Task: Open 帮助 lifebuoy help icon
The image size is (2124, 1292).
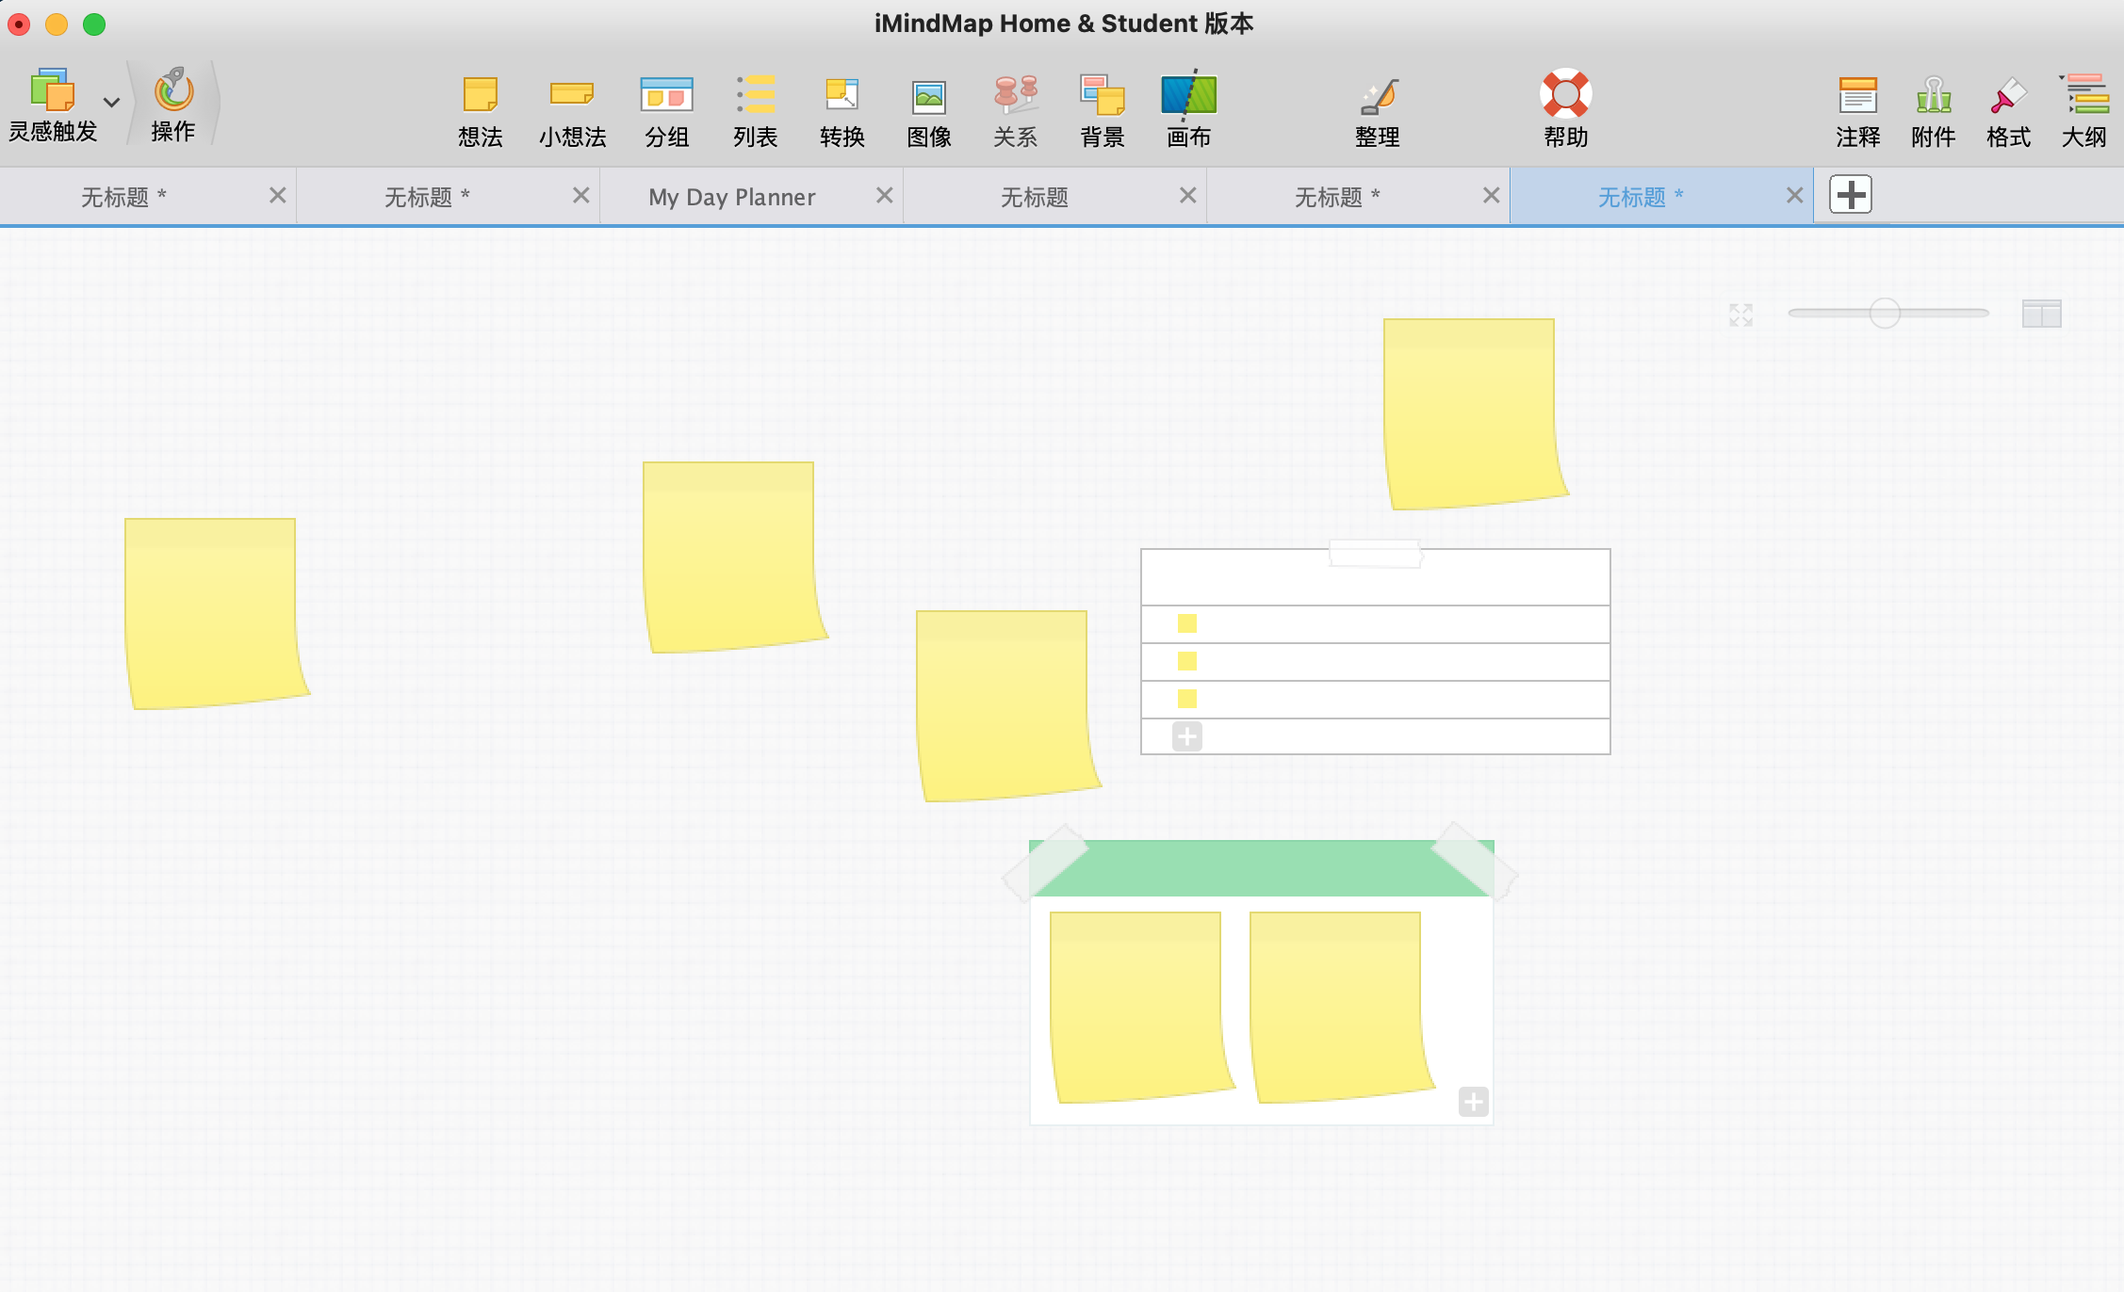Action: coord(1565,95)
